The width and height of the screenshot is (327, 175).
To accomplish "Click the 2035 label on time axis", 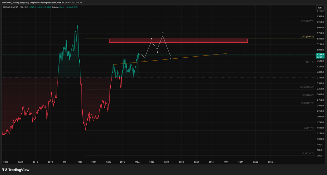I will pyautogui.click(x=270, y=162).
